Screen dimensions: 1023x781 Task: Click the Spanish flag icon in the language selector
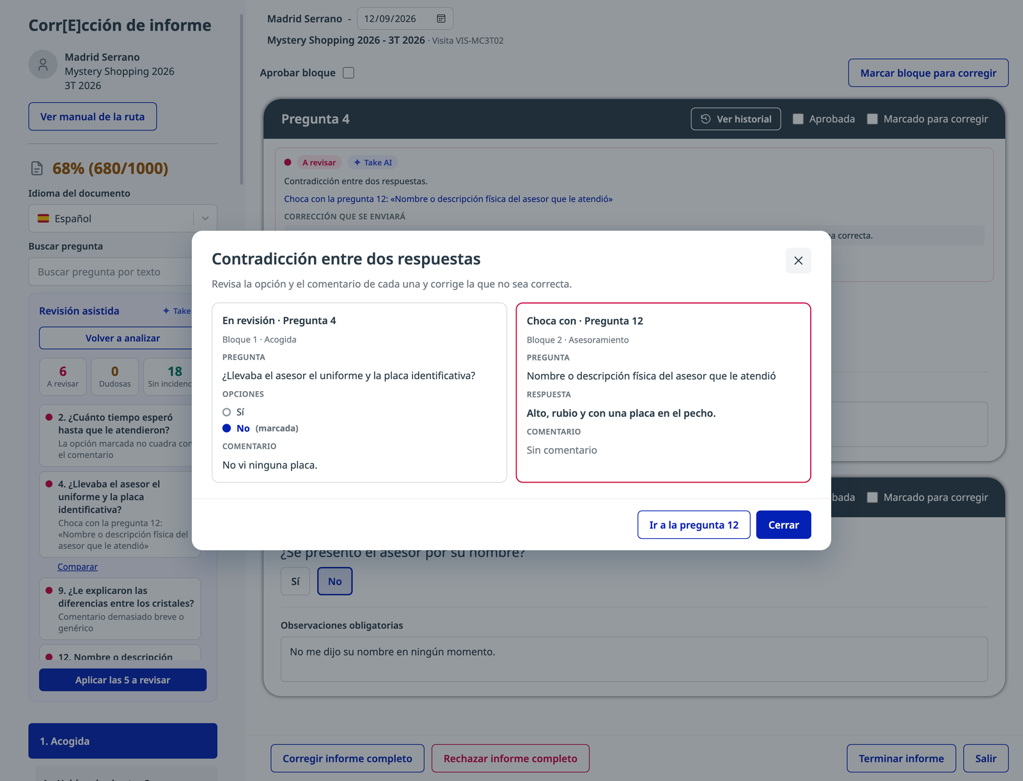(43, 219)
